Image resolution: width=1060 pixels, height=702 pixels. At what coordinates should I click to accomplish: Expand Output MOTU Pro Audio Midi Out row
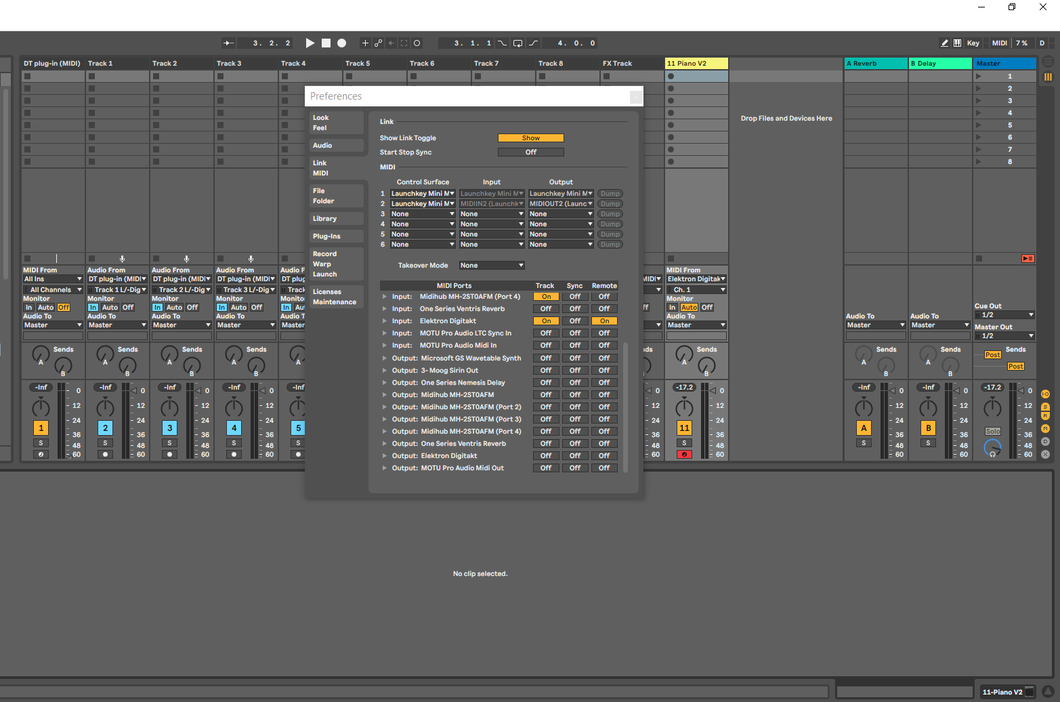(x=385, y=468)
